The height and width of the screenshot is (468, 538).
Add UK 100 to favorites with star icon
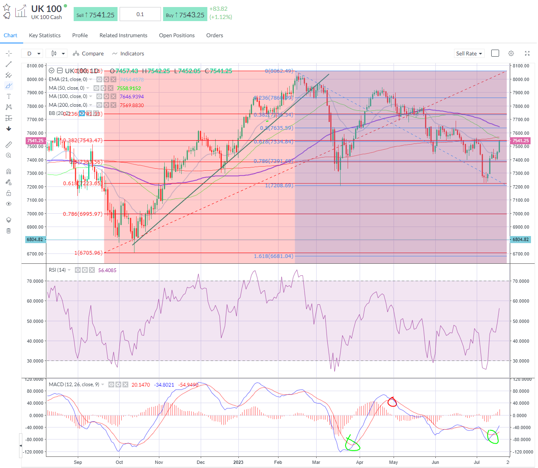[7, 7]
